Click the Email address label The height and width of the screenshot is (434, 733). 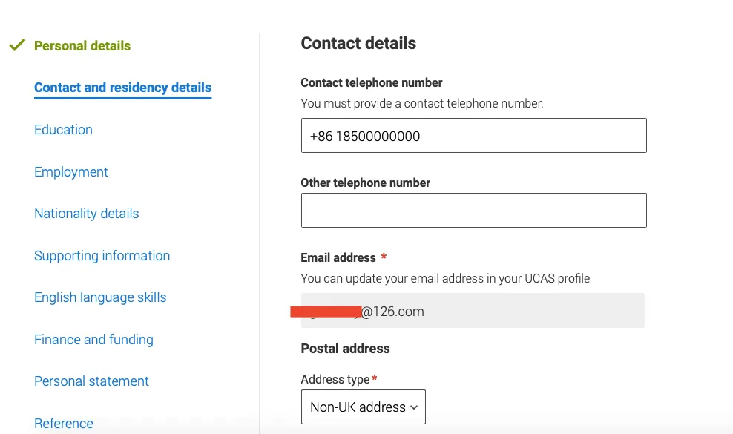(x=338, y=257)
